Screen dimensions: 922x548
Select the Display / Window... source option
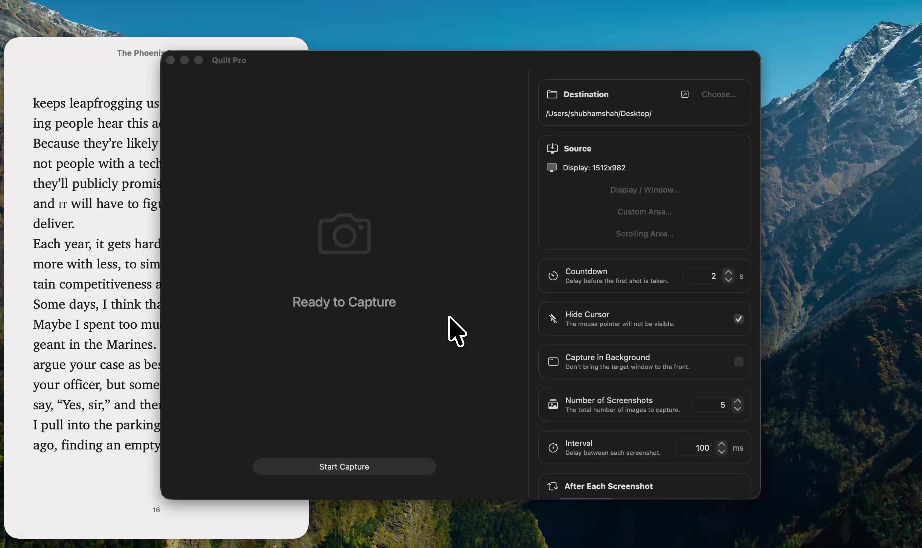644,190
